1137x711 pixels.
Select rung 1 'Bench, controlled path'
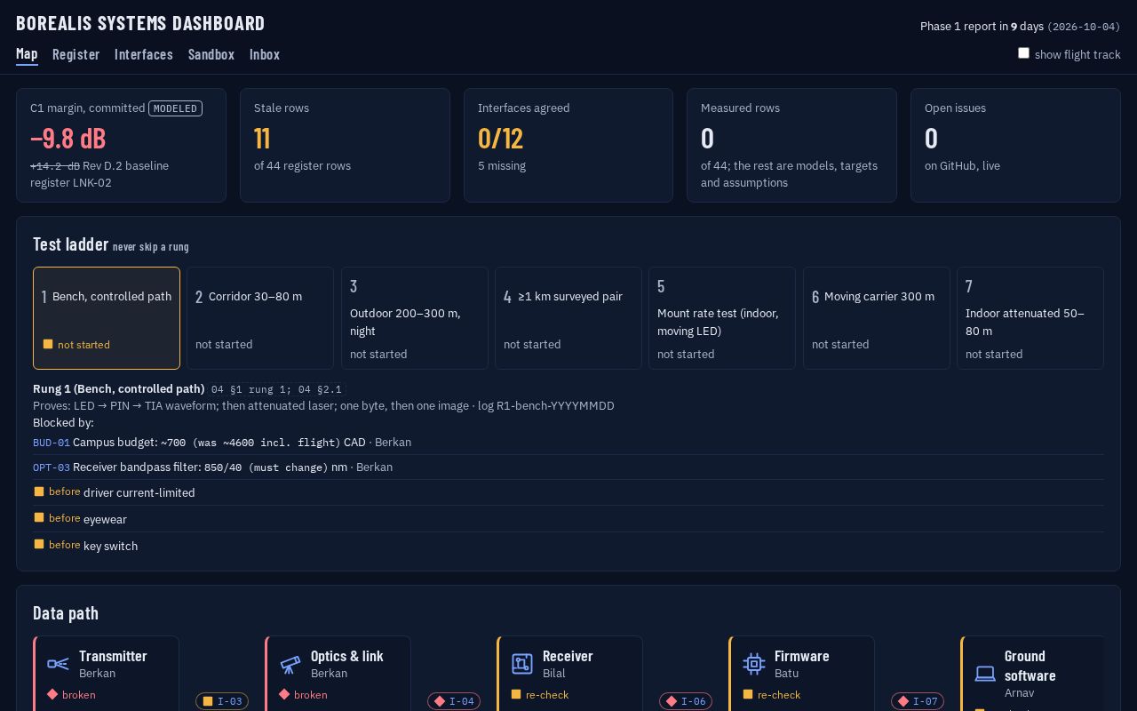click(x=107, y=318)
